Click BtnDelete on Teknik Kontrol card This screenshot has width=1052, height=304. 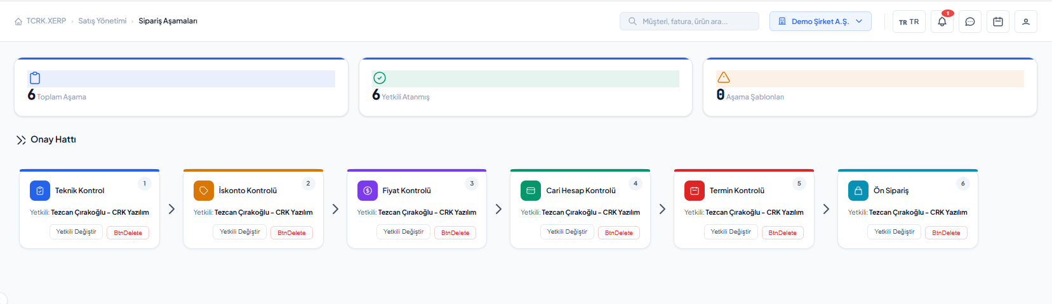click(128, 233)
